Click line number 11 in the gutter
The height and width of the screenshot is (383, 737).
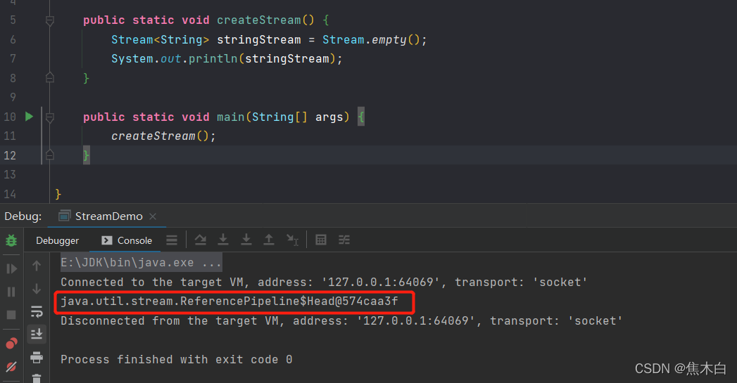[x=10, y=136]
